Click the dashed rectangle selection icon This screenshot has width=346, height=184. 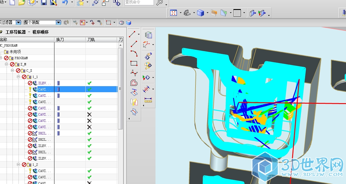(108, 23)
